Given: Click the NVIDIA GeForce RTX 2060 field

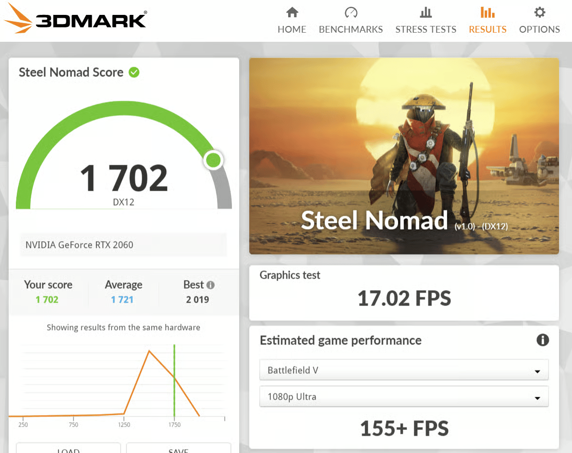Looking at the screenshot, I should tap(123, 245).
